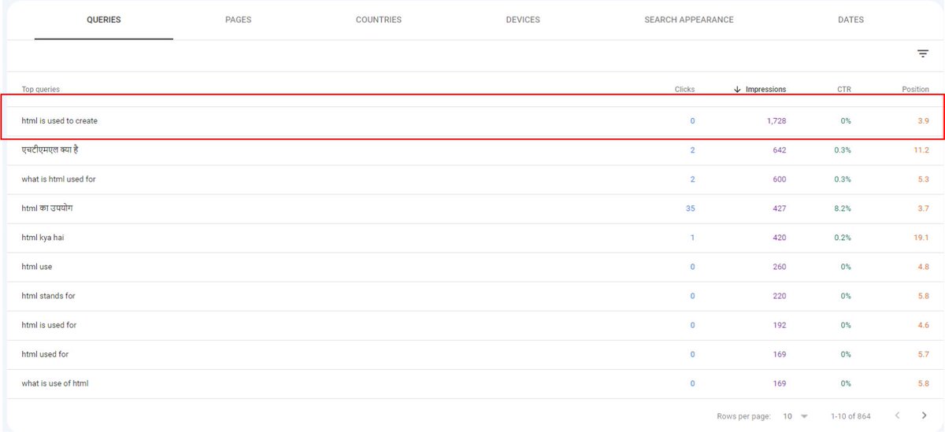The width and height of the screenshot is (945, 432).
Task: Select query 'what is use of html'
Action: (55, 383)
